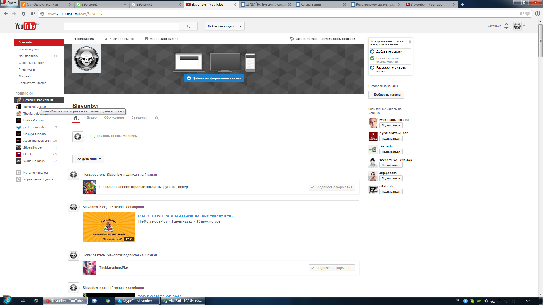Screen dimensions: 543x305
Task: Switch to the Обсуждение tab
Action: [x=114, y=117]
